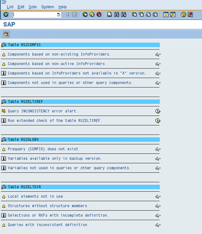The image size is (202, 234).
Task: Click the Generate Shortcut icon
Action: 173,15
